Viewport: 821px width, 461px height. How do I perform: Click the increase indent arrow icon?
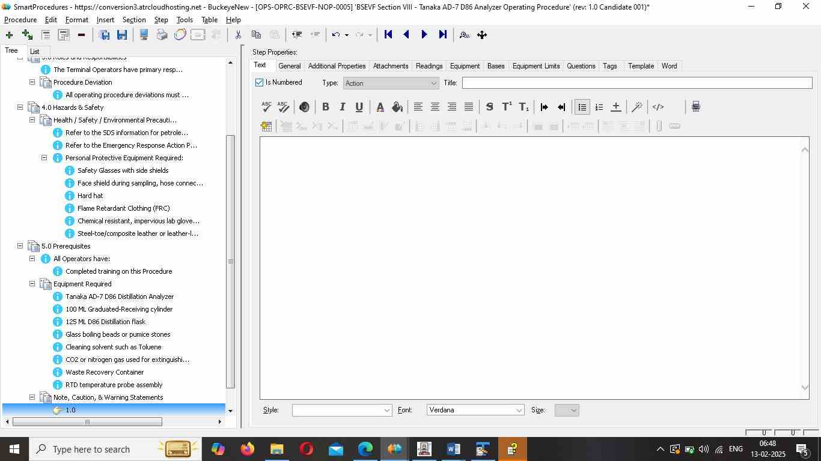click(x=544, y=107)
